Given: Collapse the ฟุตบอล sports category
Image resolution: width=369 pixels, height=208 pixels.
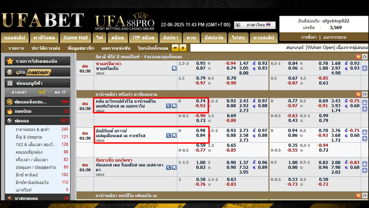Looking at the screenshot, I should coord(38,121).
